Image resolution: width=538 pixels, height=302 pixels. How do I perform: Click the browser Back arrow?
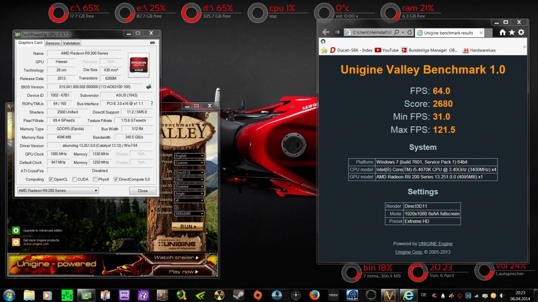tap(326, 32)
